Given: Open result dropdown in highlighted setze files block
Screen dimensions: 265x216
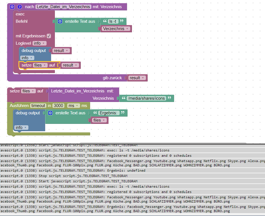Looking at the screenshot, I should [70, 65].
